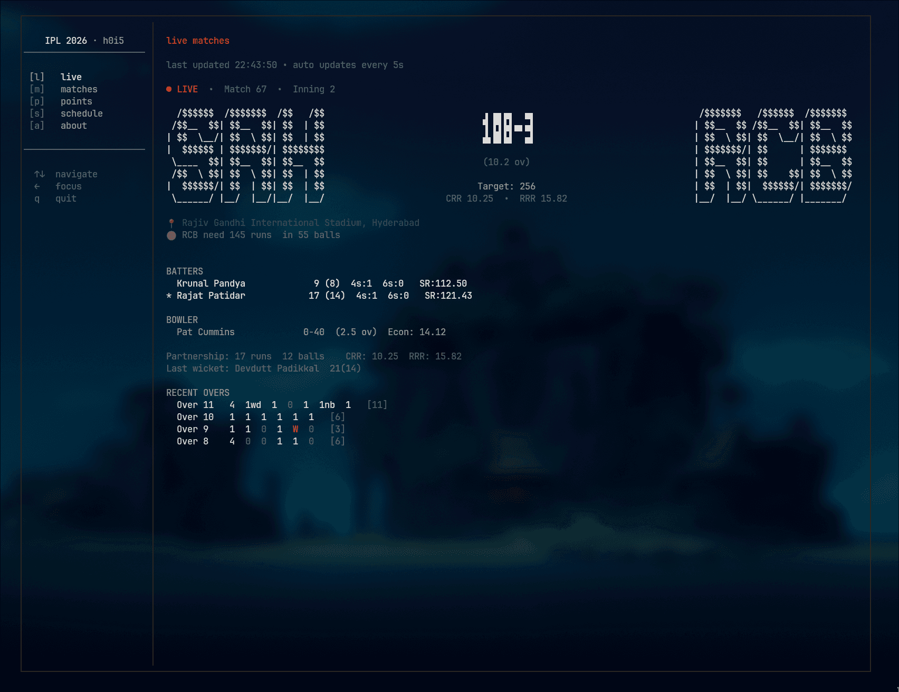
Task: Click the Over 8 row label
Action: coord(193,441)
